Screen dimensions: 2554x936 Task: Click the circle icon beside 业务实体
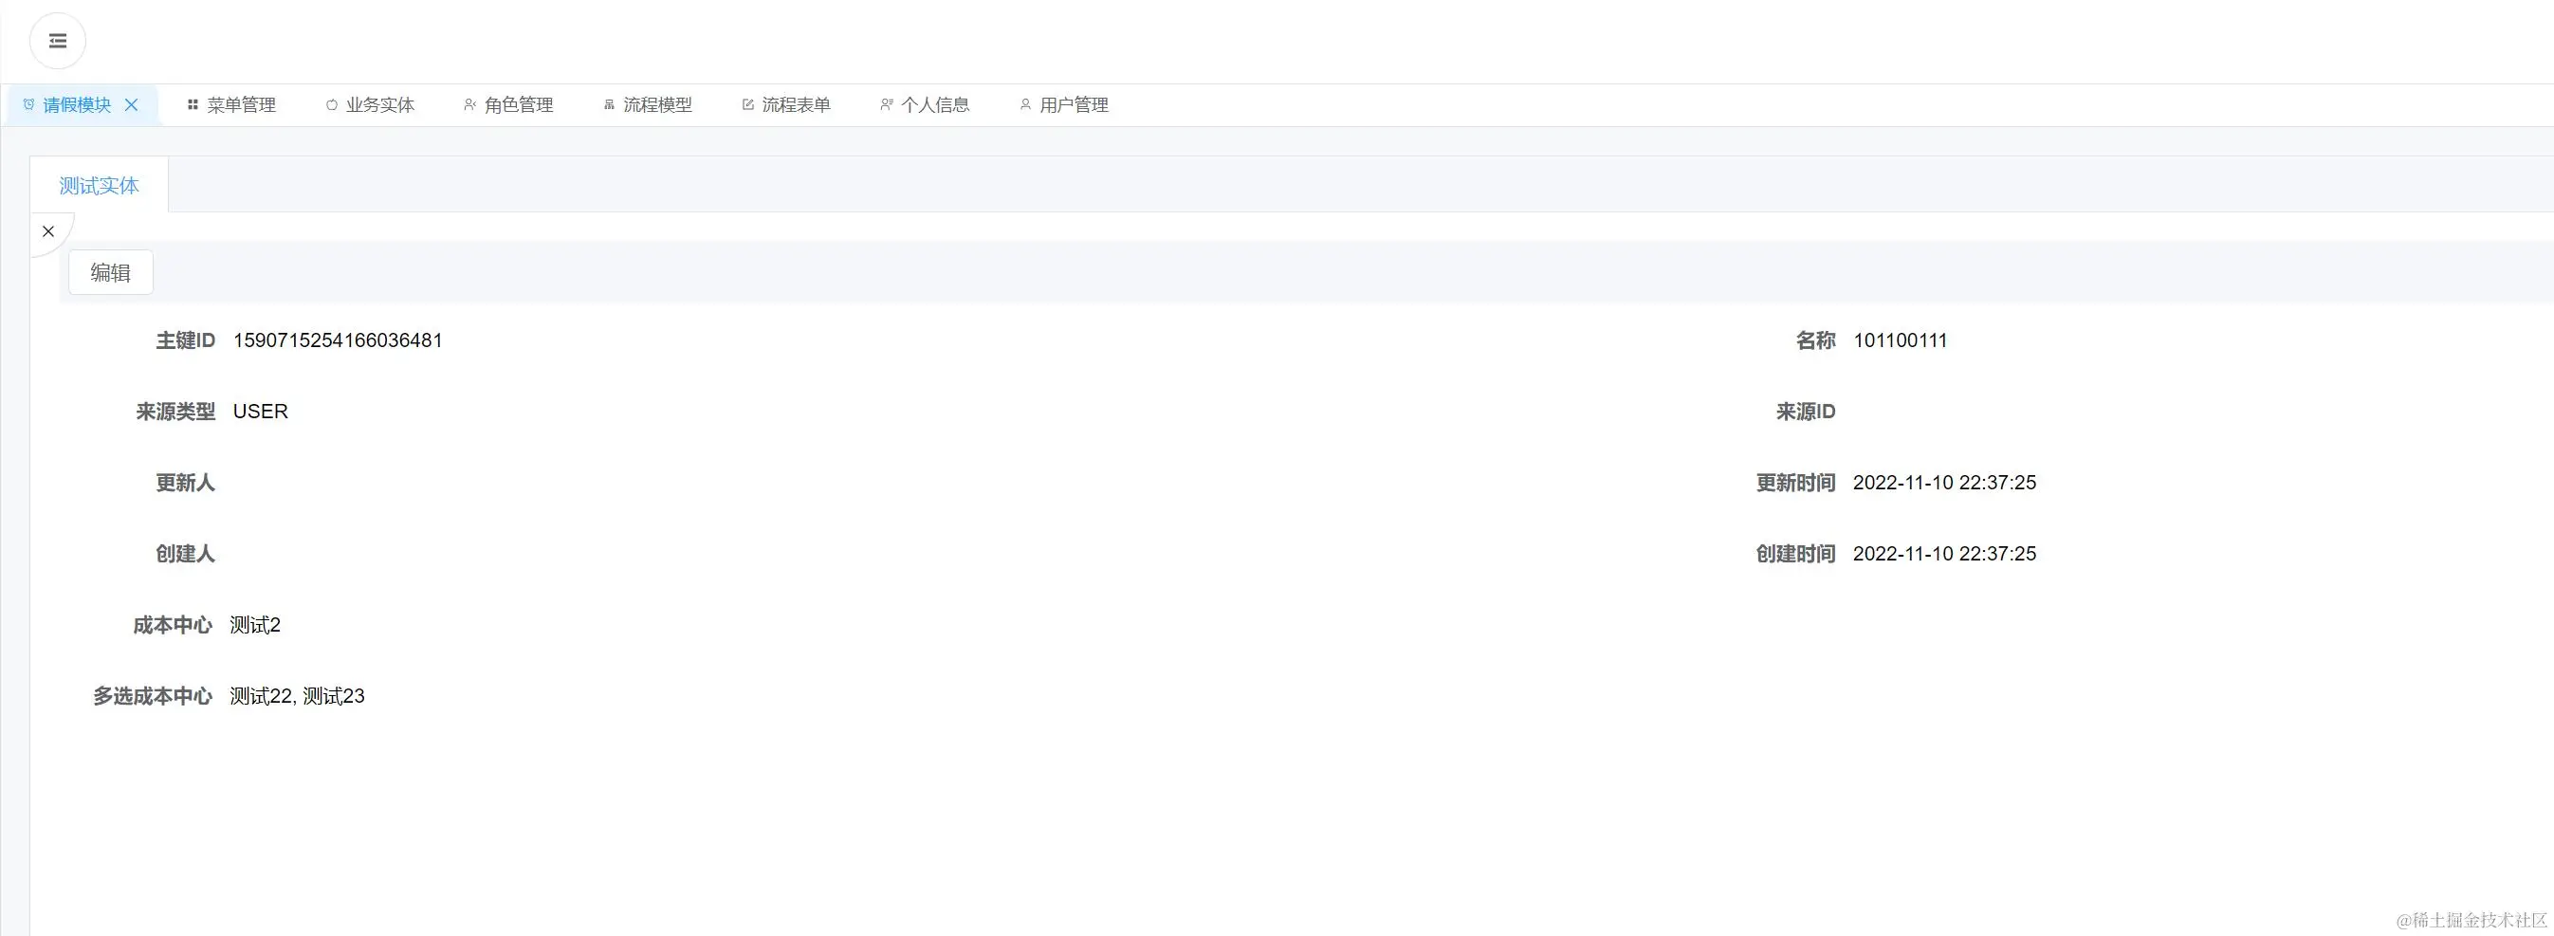coord(332,104)
